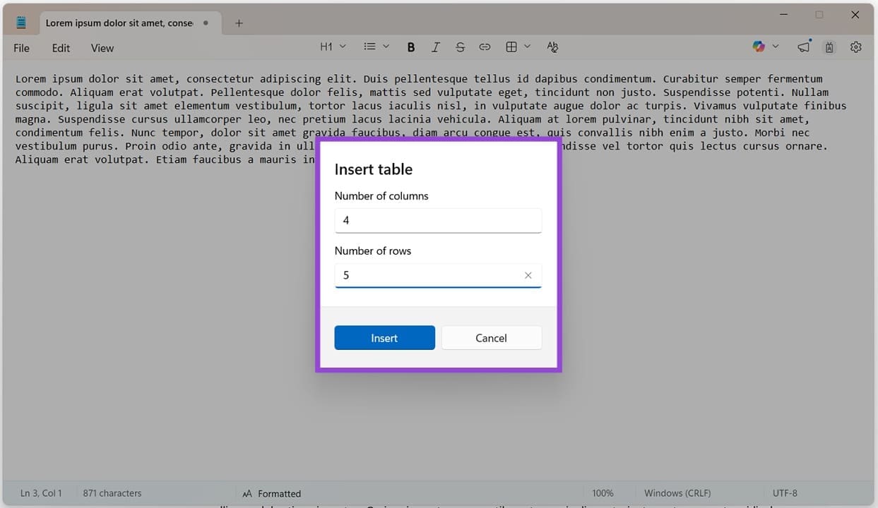Clear formatting with the erase-format icon
Viewport: 878px width, 508px height.
pos(552,47)
